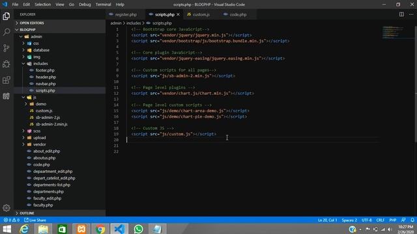Click the Ln 20, Col 1 status item
The width and height of the screenshot is (417, 234).
point(327,220)
